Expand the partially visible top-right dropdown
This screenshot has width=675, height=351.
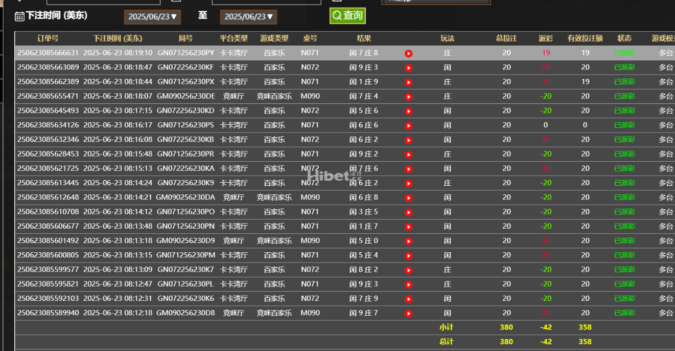pos(435,2)
